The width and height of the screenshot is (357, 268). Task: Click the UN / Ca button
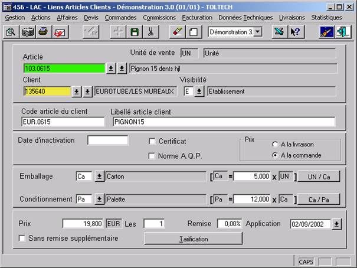click(319, 177)
